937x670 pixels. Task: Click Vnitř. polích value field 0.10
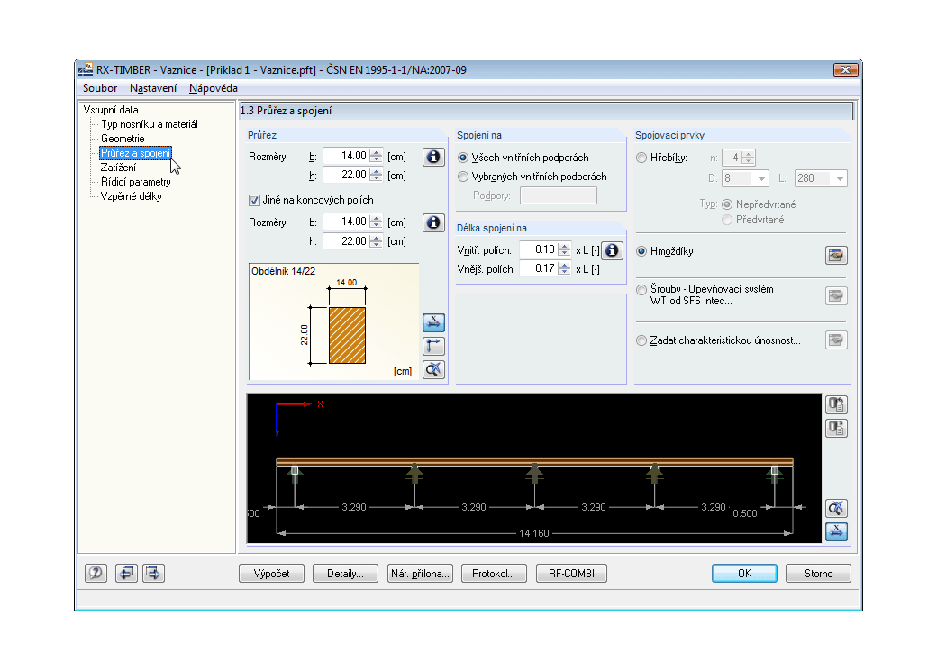point(539,249)
